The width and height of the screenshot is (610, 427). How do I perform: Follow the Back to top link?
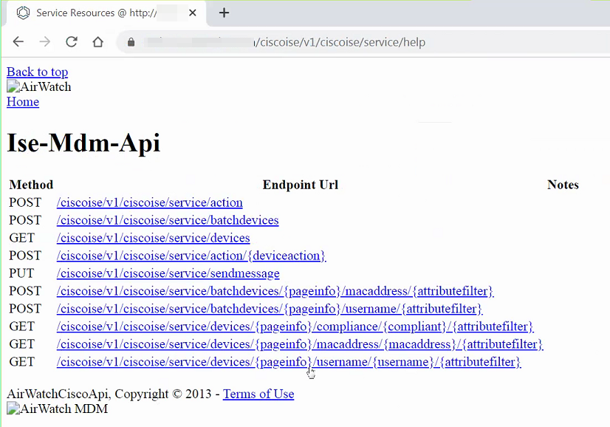(37, 72)
